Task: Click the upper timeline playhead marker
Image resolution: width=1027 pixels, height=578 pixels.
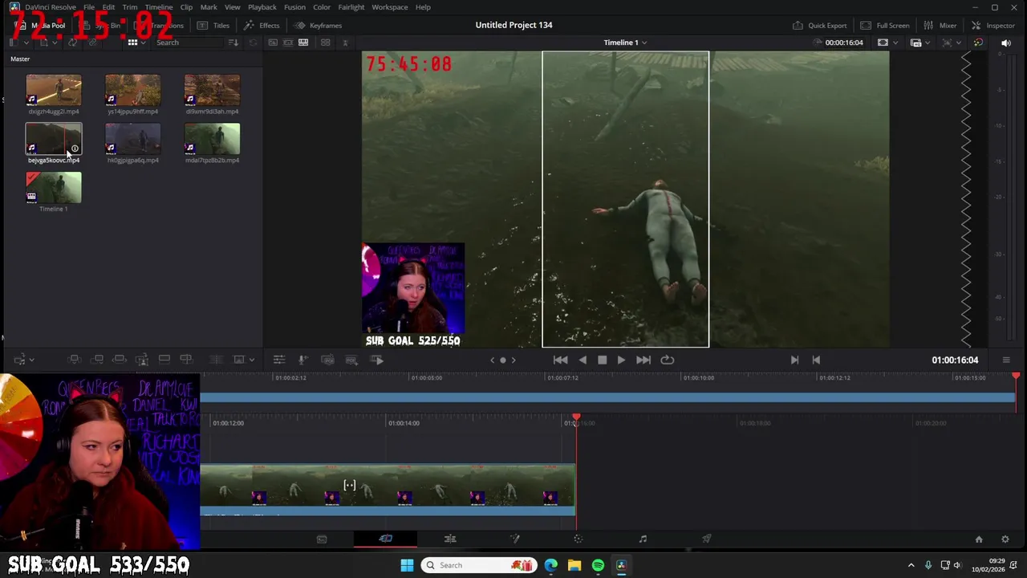Action: (1016, 377)
